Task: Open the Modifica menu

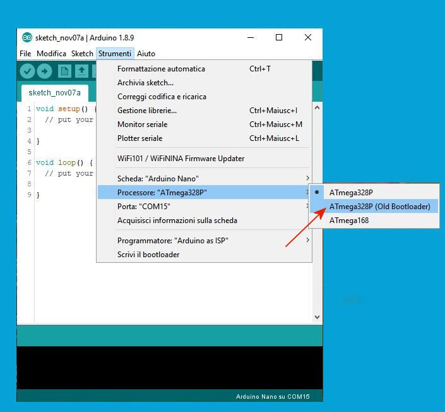Action: 51,54
